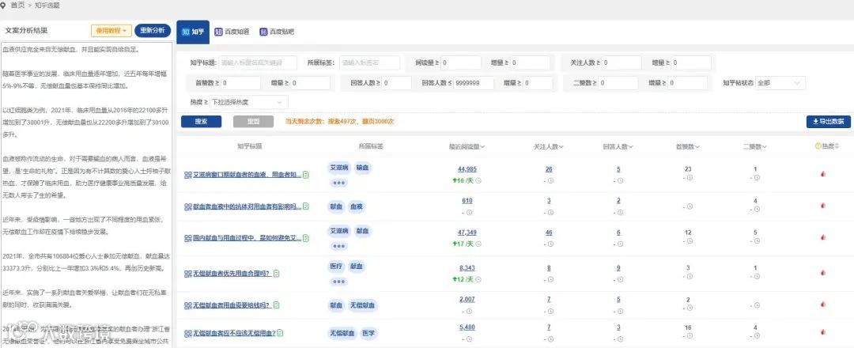This screenshot has height=348, width=854.
Task: Open 下拉选择热度 dropdown
Action: (249, 102)
